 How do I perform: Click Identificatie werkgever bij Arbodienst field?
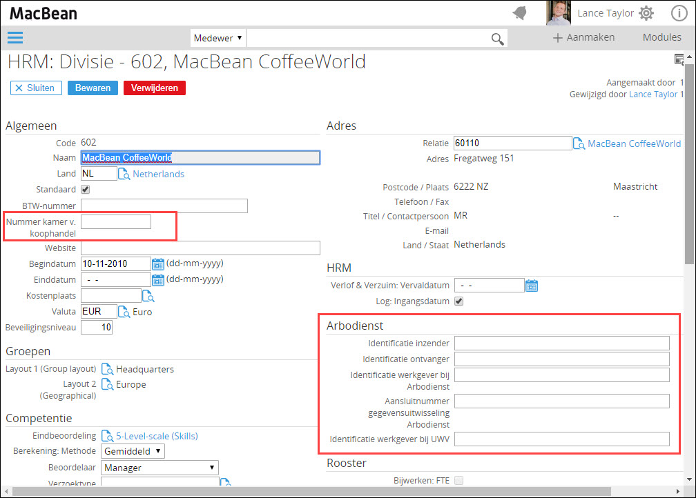pyautogui.click(x=562, y=375)
